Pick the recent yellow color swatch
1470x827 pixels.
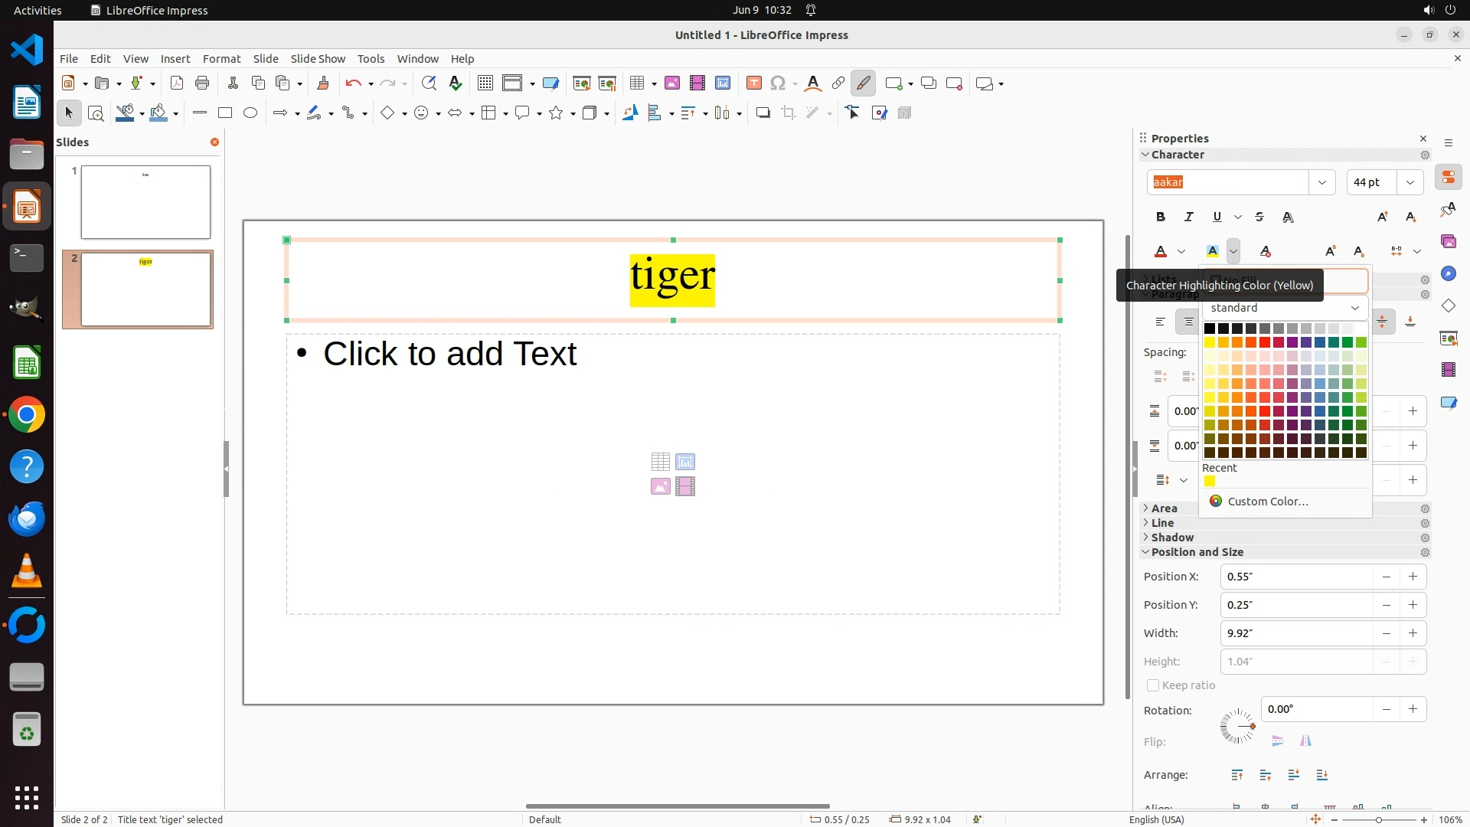[1210, 482]
